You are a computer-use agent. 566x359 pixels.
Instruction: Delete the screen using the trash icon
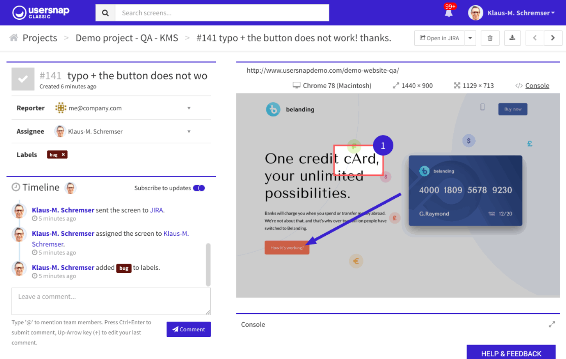click(x=490, y=38)
